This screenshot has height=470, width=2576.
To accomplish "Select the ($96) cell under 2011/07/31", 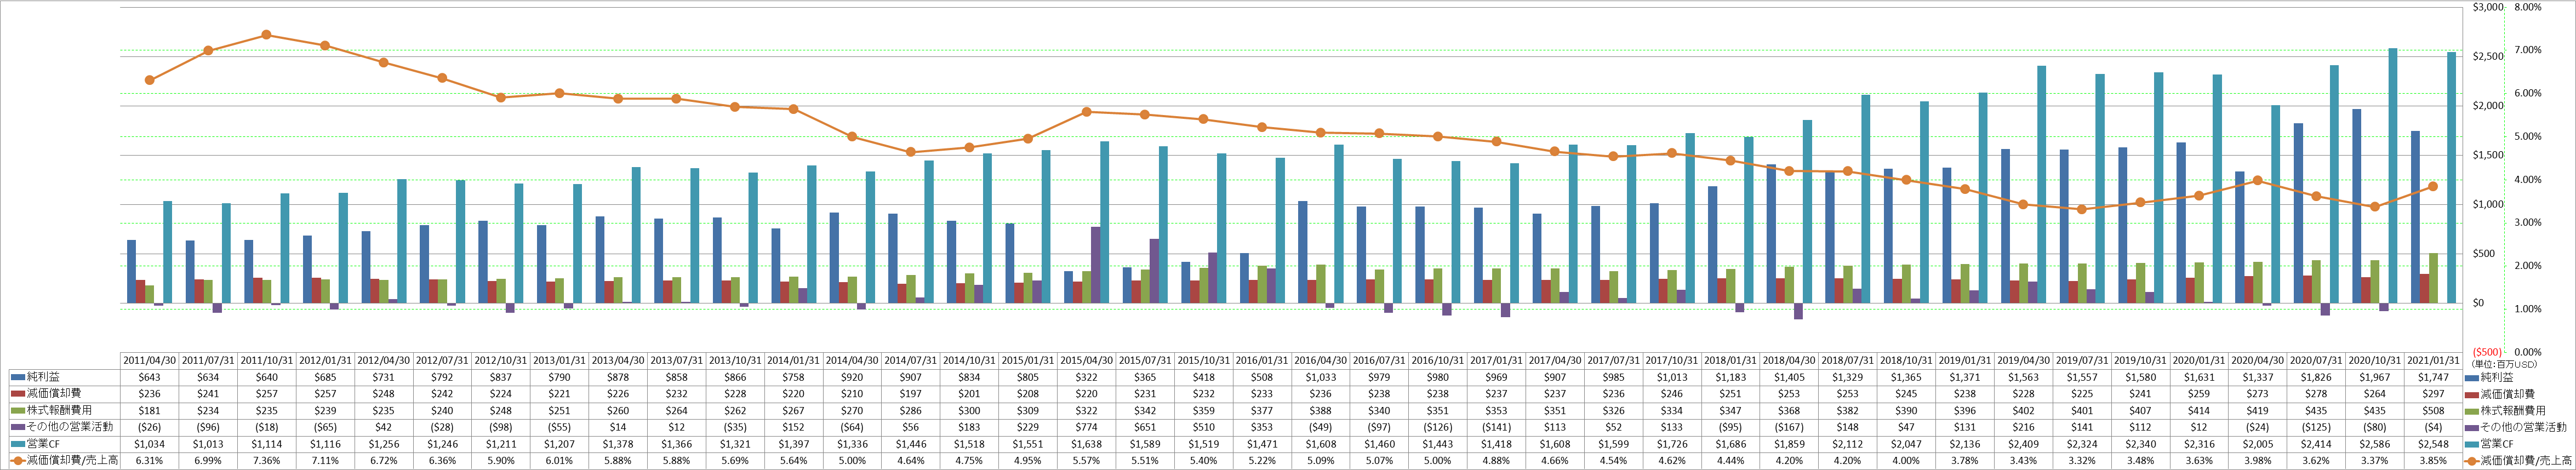I will (x=208, y=427).
